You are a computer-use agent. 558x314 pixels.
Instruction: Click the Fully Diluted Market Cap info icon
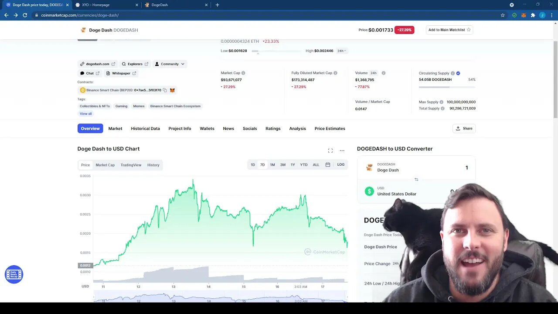335,73
